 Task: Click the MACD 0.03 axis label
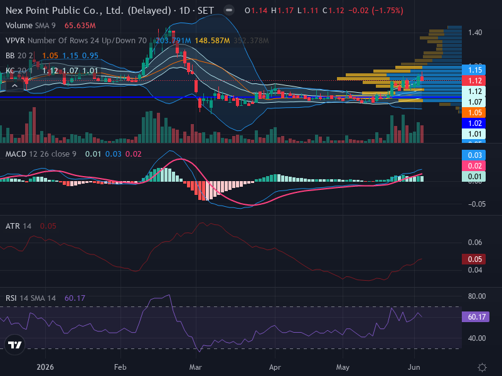(x=474, y=155)
